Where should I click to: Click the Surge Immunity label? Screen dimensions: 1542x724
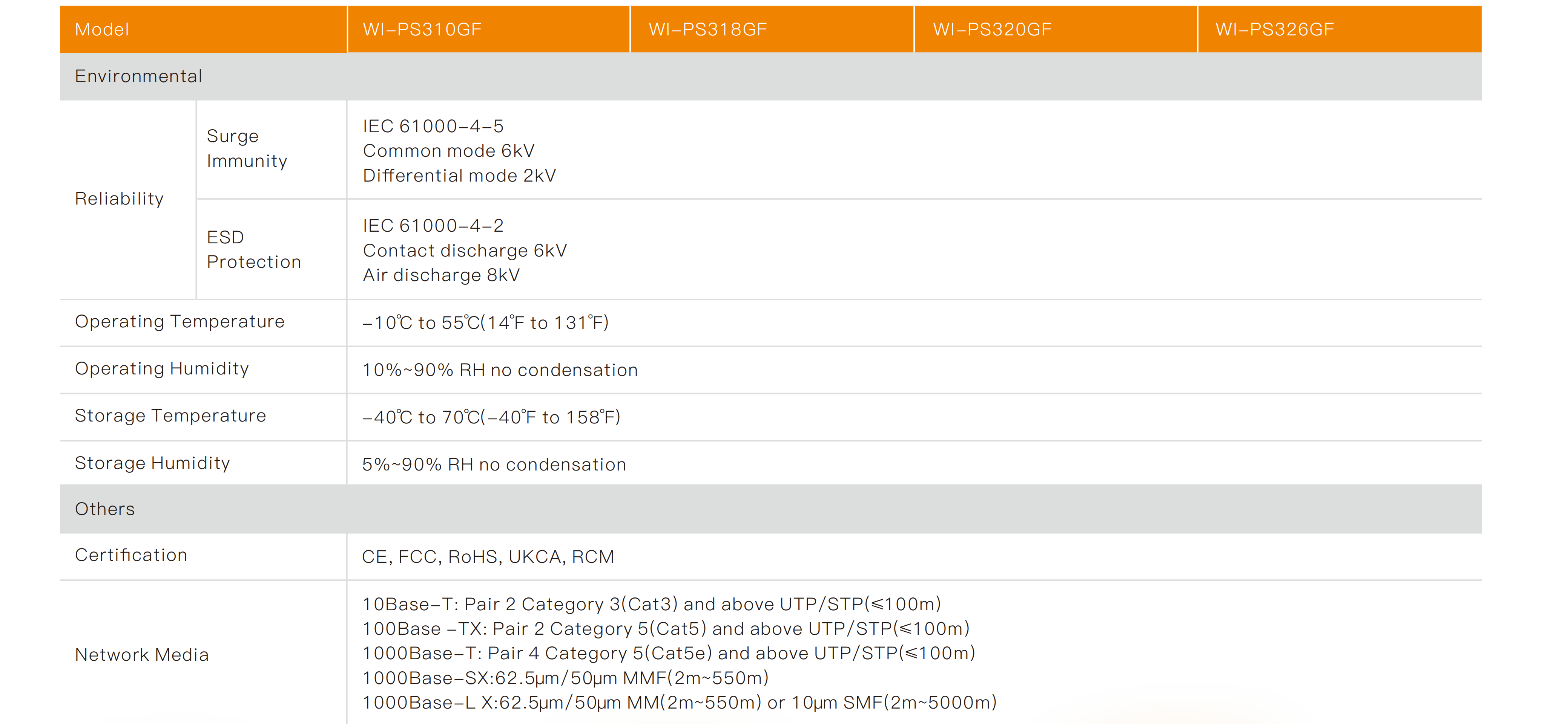point(247,148)
